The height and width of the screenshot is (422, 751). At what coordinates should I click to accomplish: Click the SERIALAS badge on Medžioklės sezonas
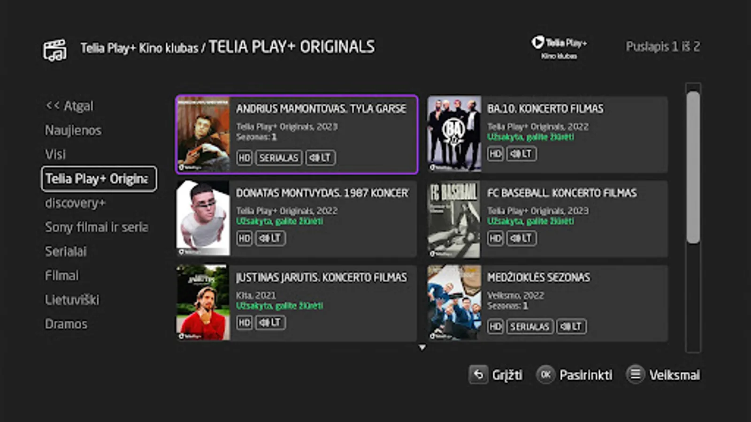pyautogui.click(x=529, y=326)
